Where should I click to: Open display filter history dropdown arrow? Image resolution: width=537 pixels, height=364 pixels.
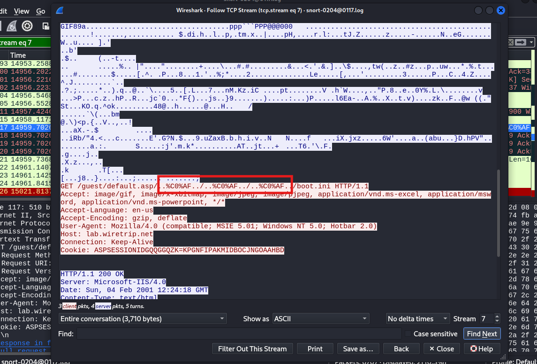pyautogui.click(x=531, y=42)
